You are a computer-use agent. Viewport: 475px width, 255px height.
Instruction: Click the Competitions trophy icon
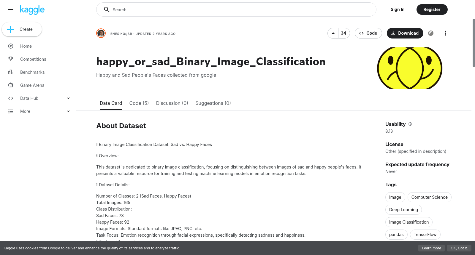(11, 59)
